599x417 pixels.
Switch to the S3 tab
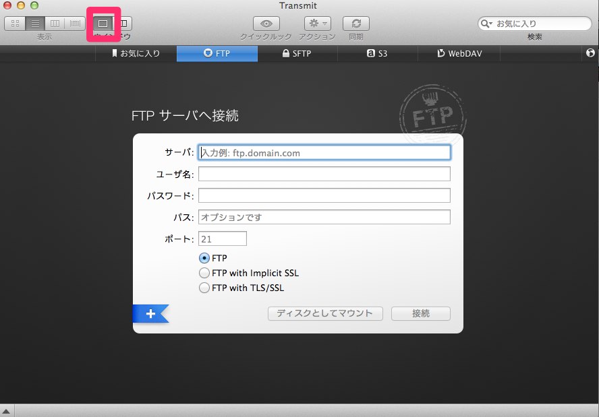[x=378, y=53]
